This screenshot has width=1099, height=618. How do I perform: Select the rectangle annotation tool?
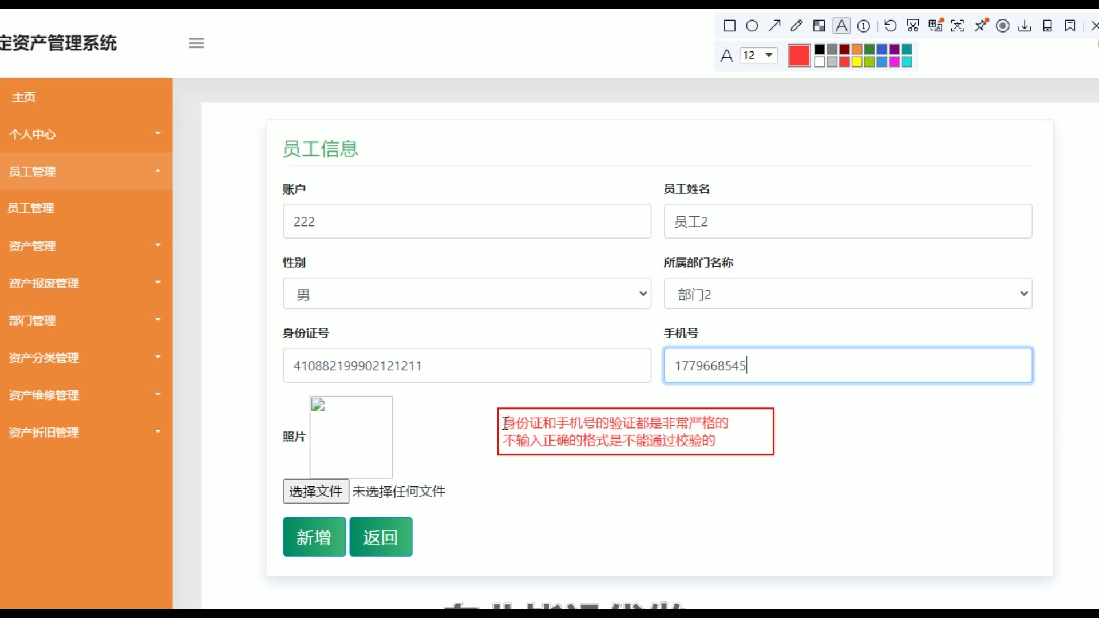coord(729,26)
